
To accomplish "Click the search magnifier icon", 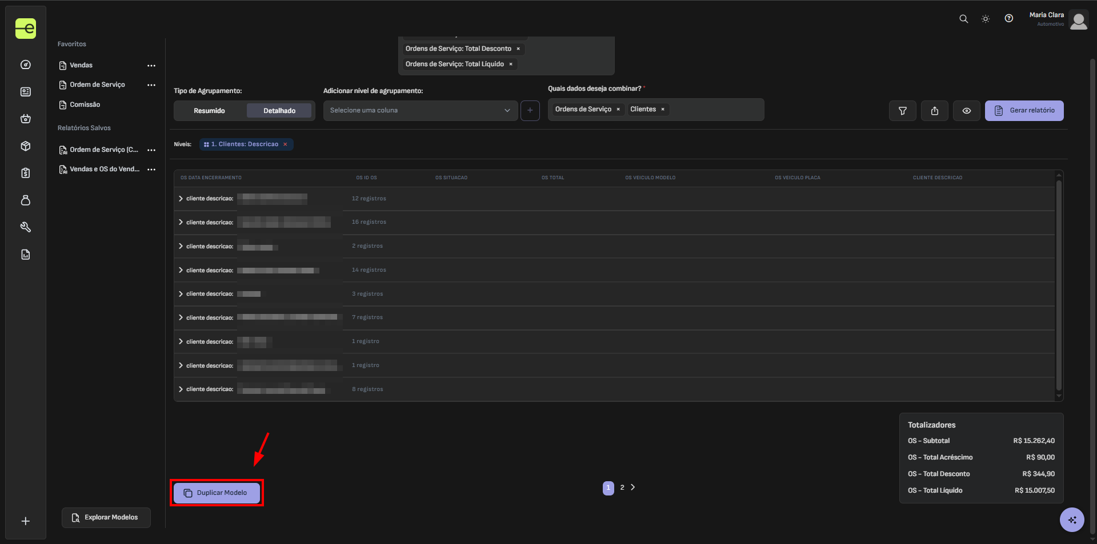I will pos(963,19).
